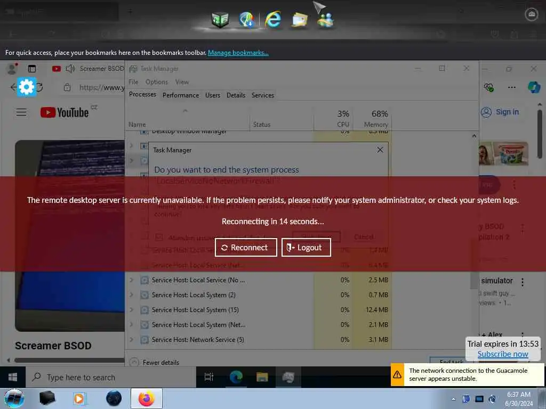The width and height of the screenshot is (546, 409).
Task: Open Task Manager Options menu
Action: tap(156, 82)
